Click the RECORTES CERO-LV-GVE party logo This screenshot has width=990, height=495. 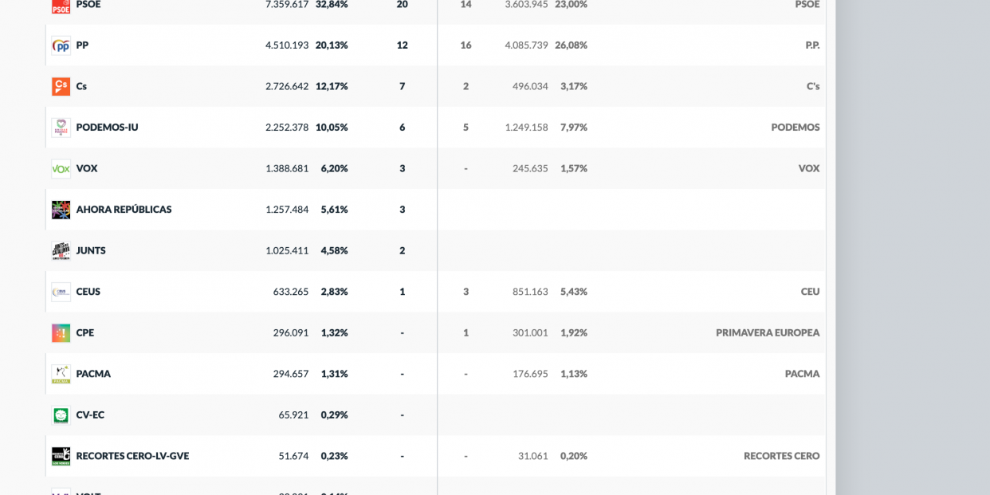coord(61,456)
